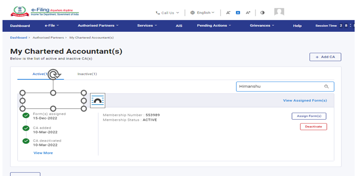The image size is (364, 176).
Task: Open the AIS menu item
Action: tap(179, 26)
